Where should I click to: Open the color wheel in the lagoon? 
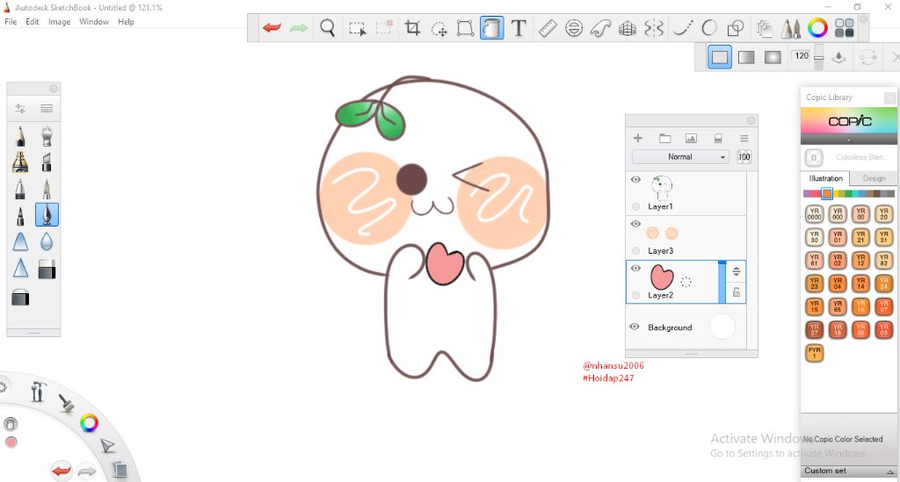(89, 423)
